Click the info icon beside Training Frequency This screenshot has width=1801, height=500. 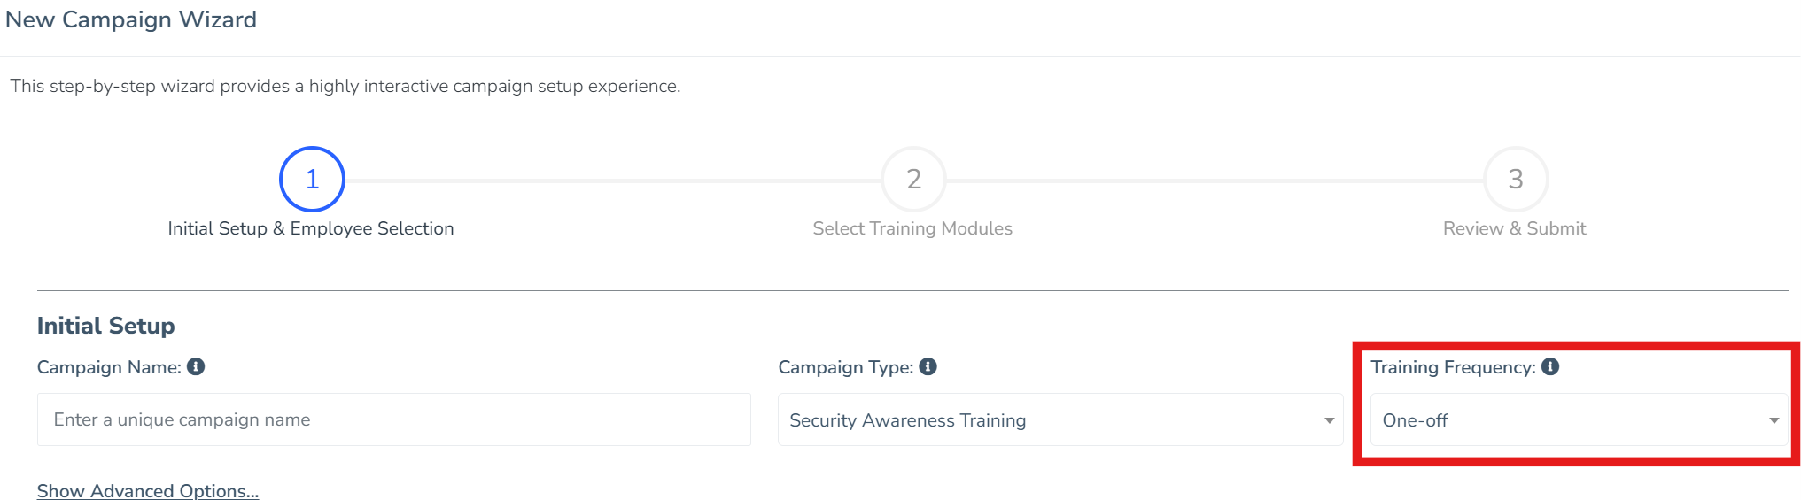(1550, 366)
